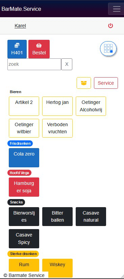Select the Frisdranken category badge
Viewport: 124px width, 279px height.
pyautogui.click(x=20, y=143)
